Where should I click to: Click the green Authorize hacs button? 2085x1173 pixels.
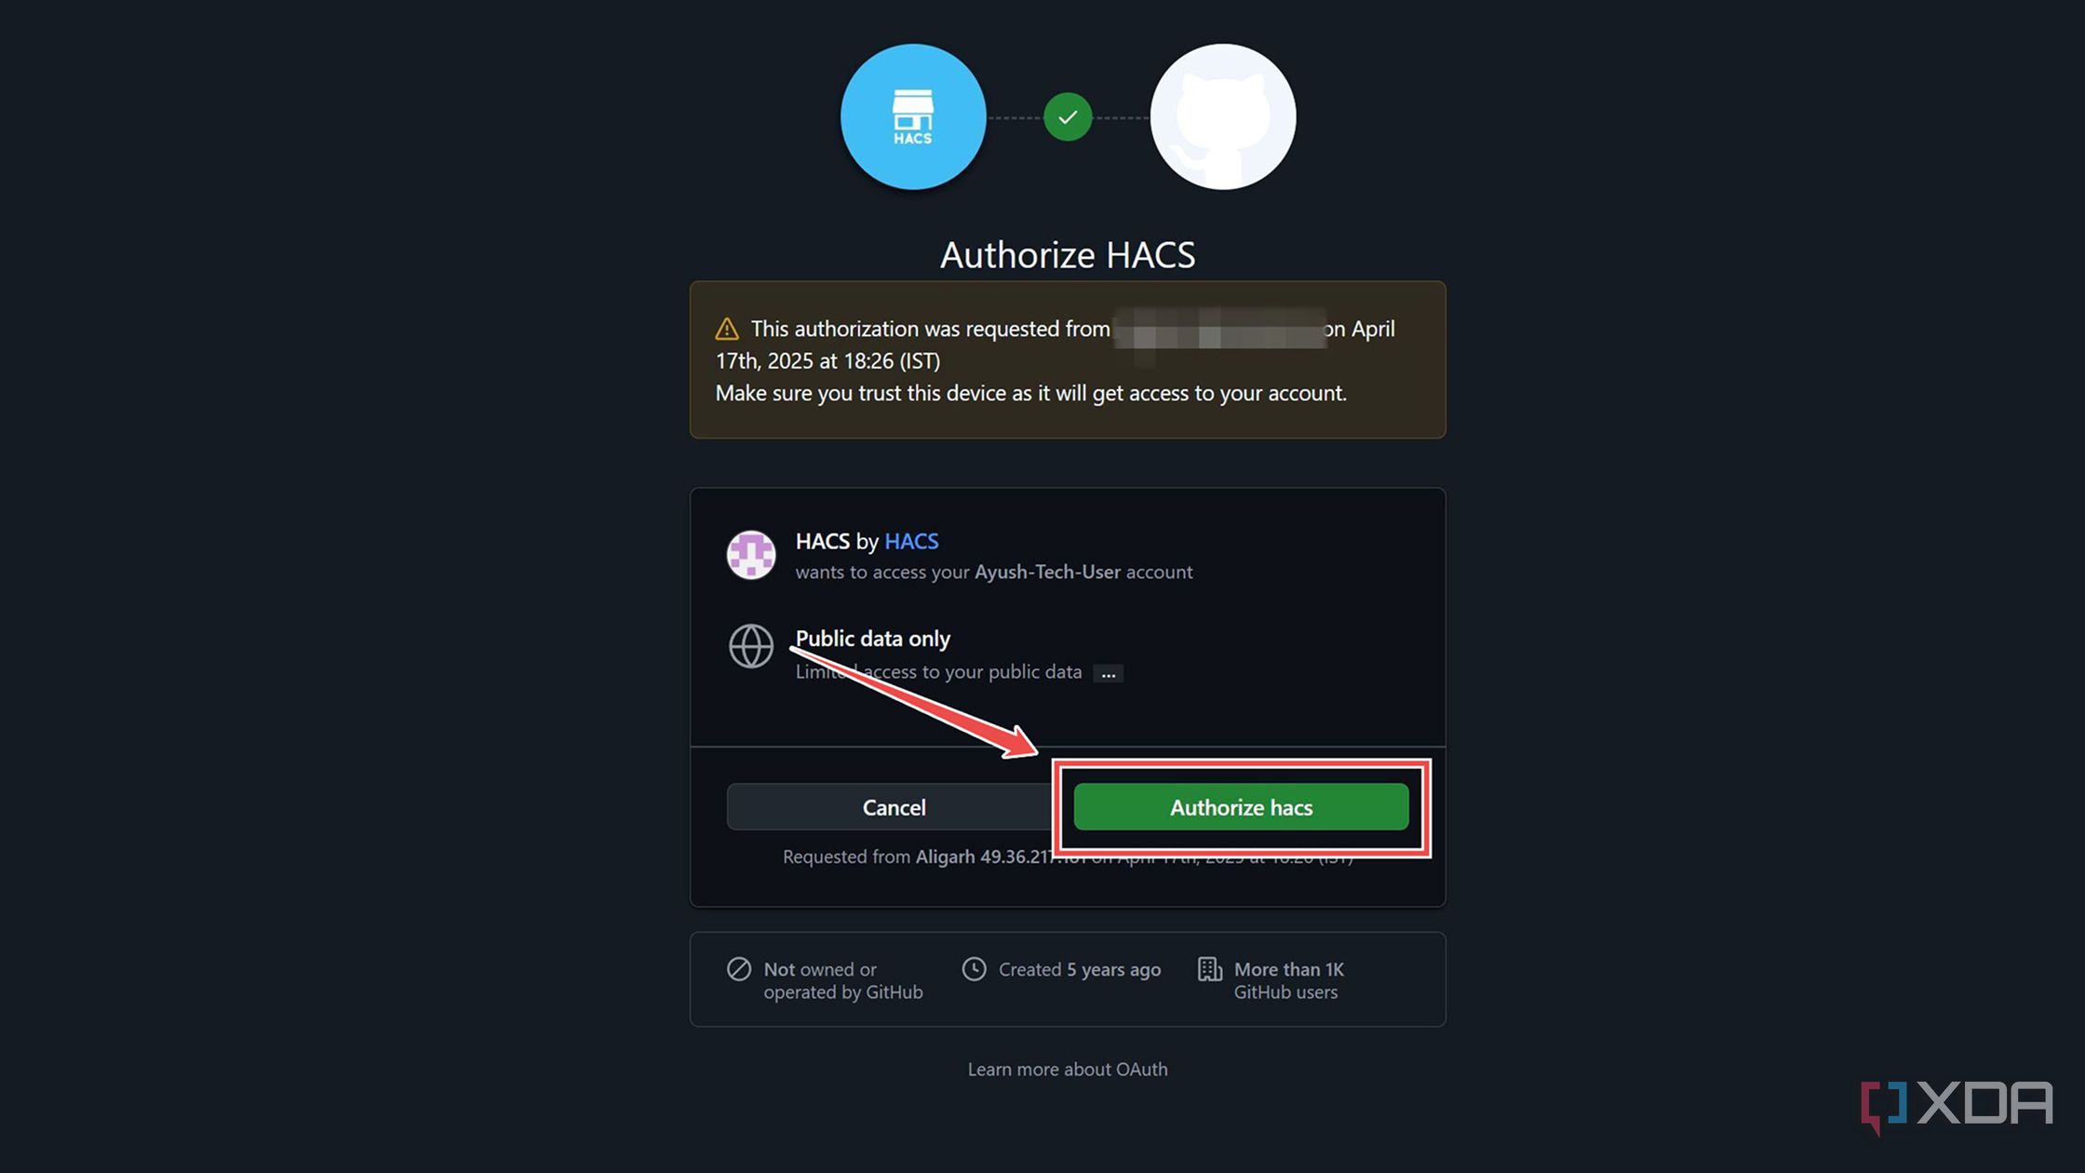[x=1241, y=807]
